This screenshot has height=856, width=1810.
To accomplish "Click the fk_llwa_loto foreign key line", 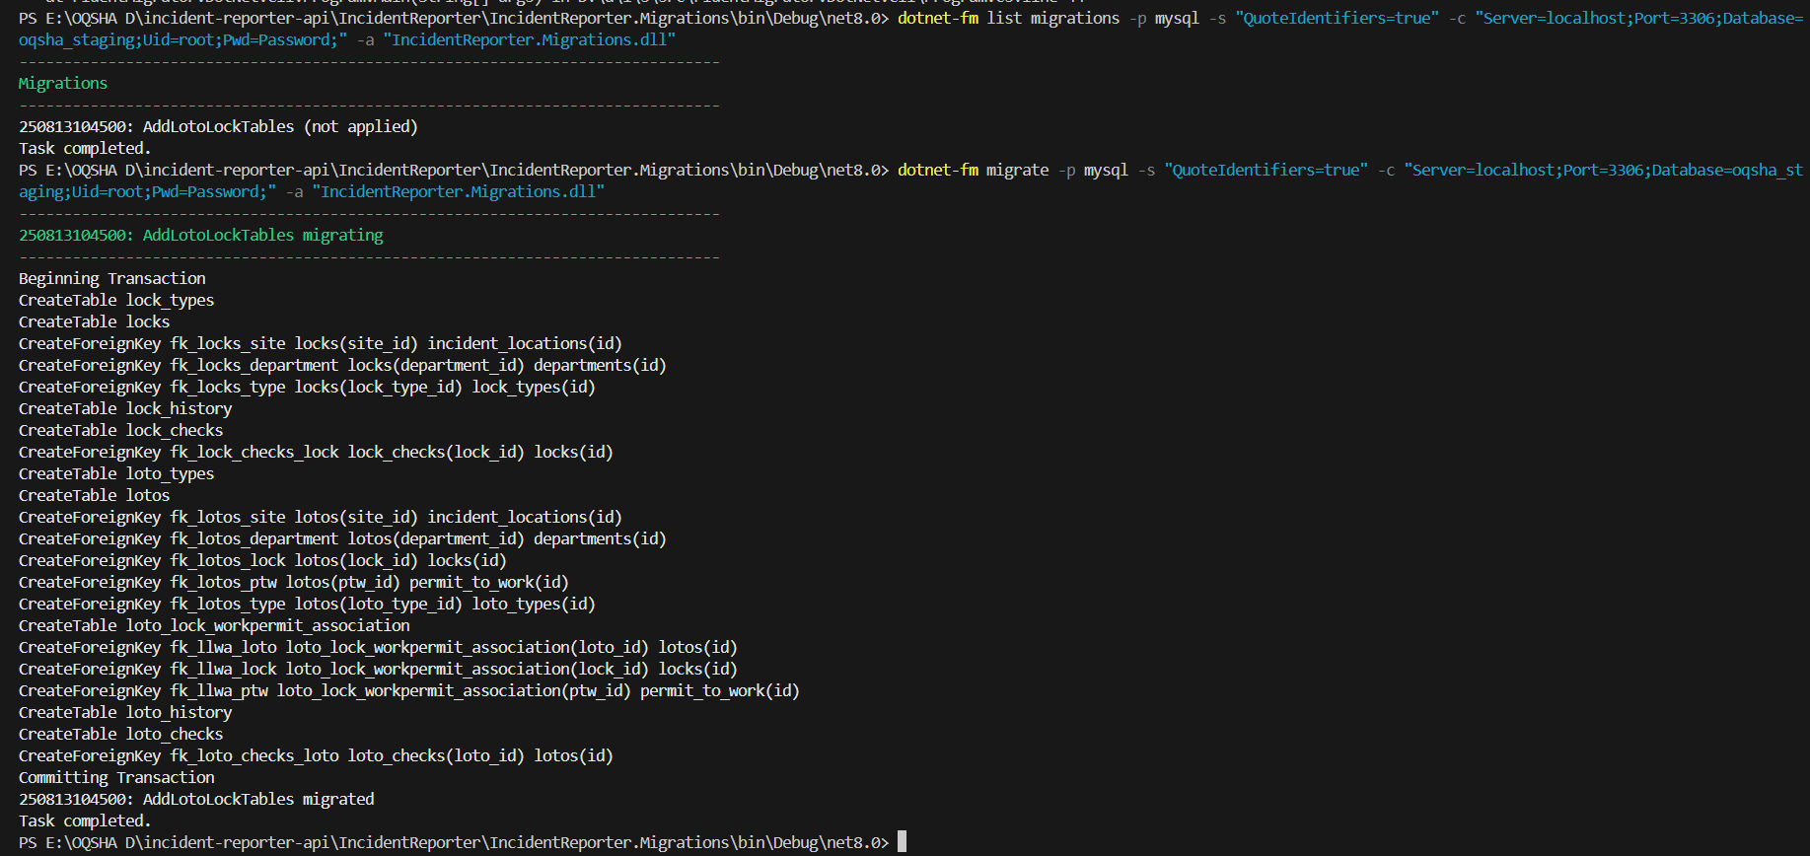I will click(378, 648).
